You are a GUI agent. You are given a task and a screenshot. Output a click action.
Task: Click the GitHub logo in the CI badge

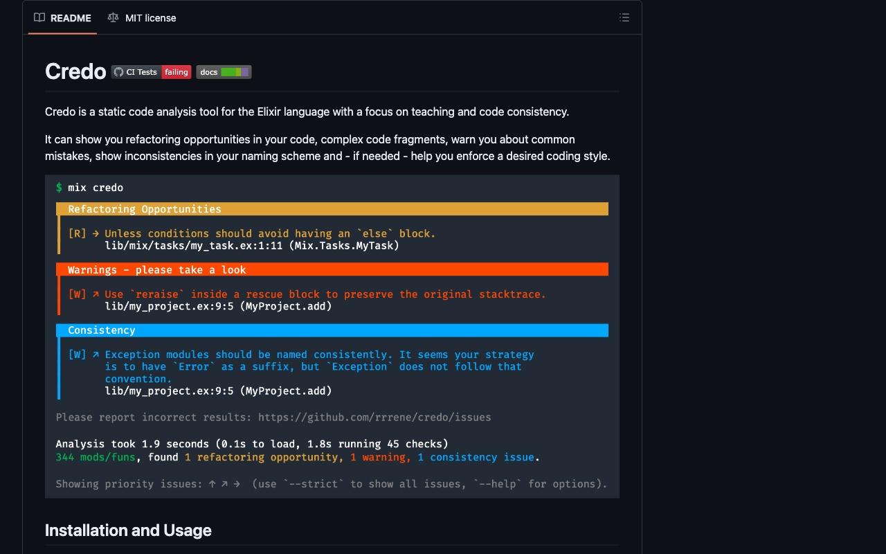pos(118,72)
